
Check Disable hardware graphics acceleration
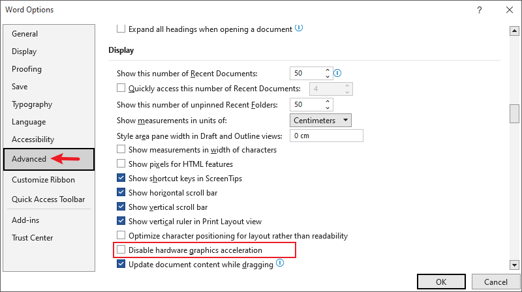121,250
